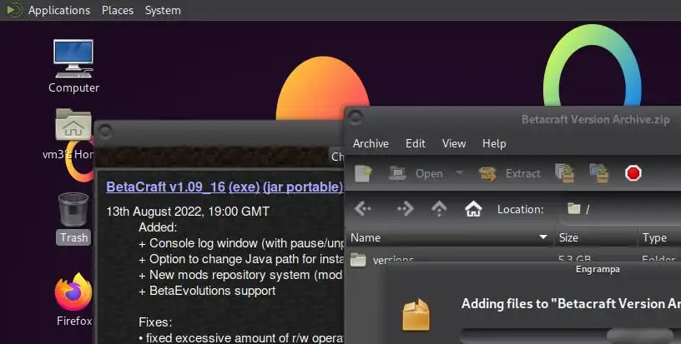Open the System menu
Screen dimensions: 681x344
[x=163, y=10]
